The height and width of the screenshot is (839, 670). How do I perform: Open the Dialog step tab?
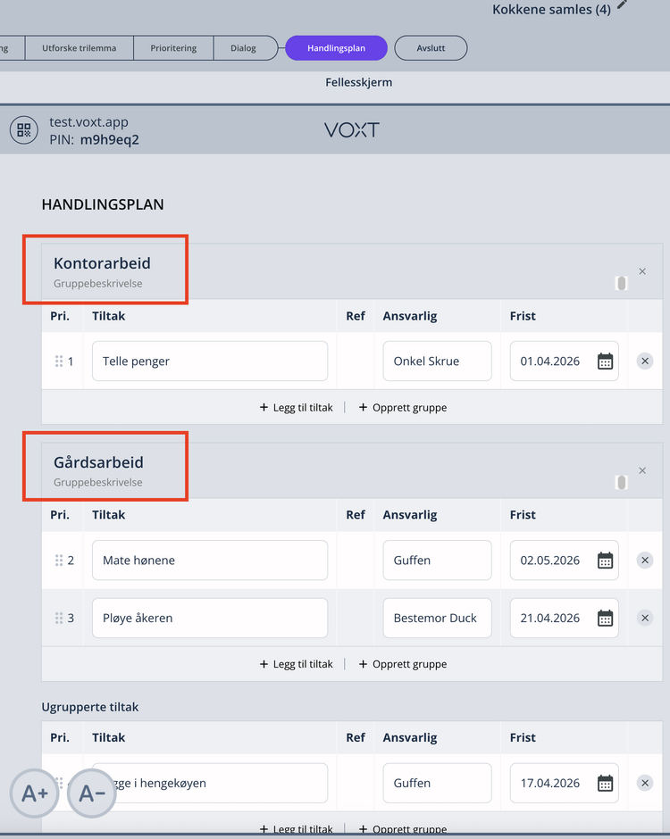click(243, 48)
